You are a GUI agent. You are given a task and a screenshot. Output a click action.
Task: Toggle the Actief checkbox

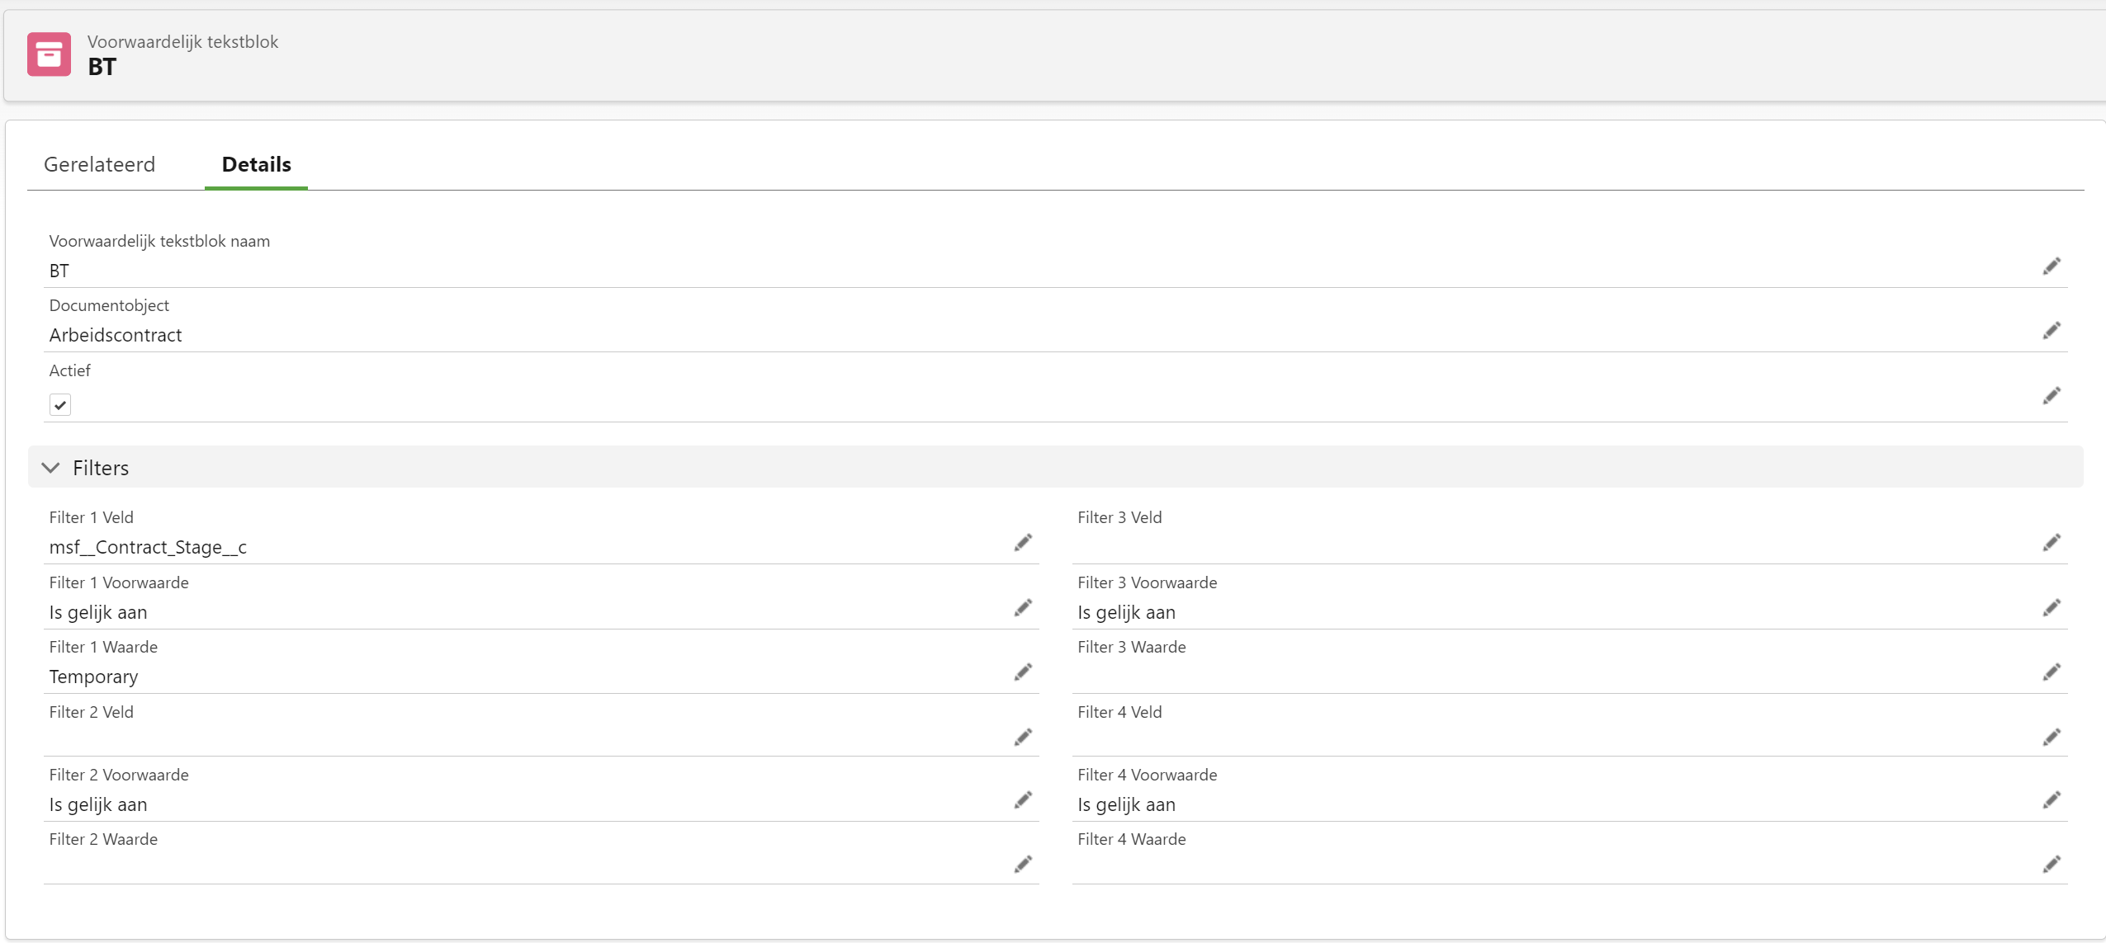(60, 405)
